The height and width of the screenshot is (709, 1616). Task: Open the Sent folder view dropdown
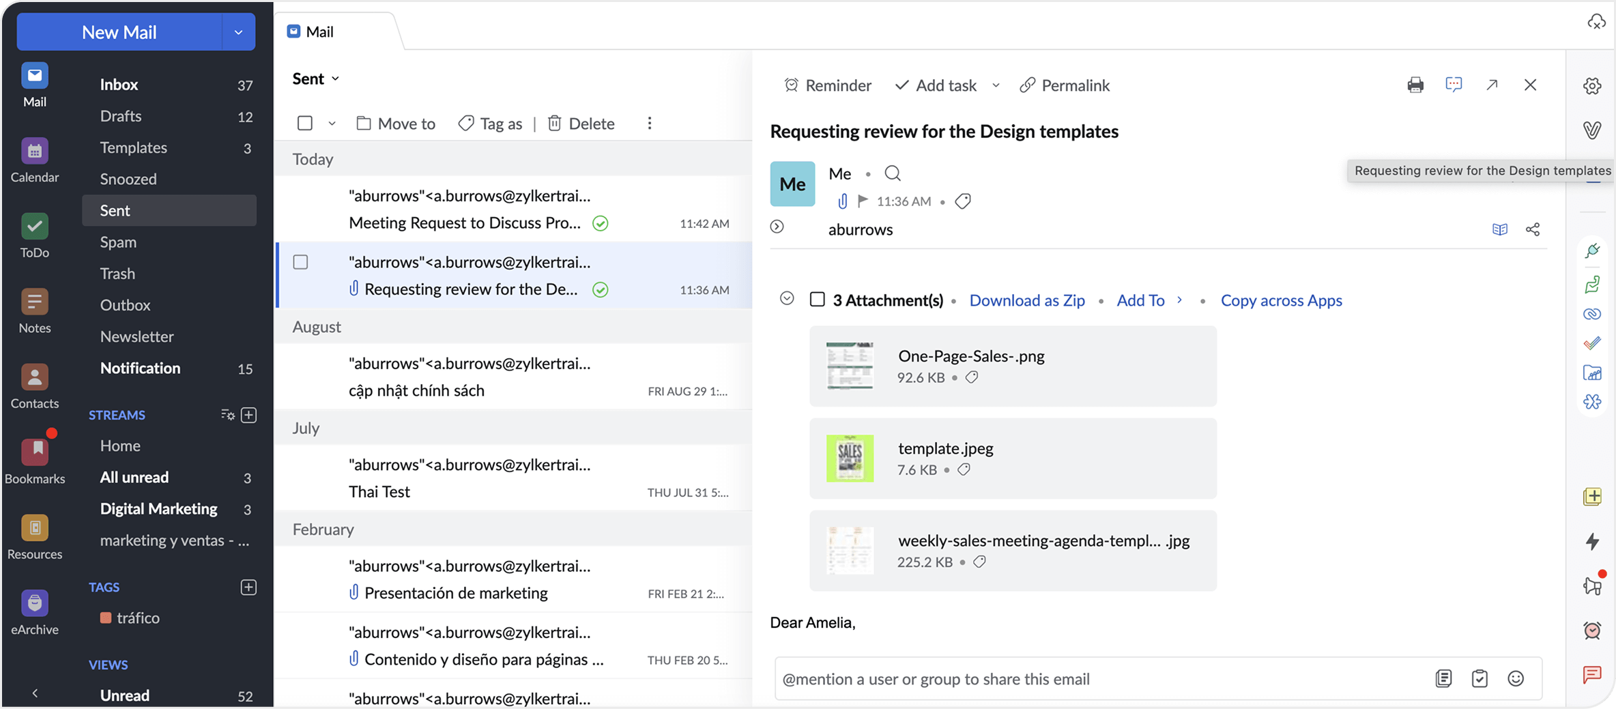click(316, 79)
